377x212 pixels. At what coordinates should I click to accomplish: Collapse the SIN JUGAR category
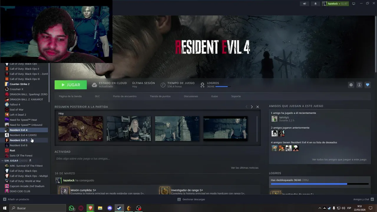point(3,161)
